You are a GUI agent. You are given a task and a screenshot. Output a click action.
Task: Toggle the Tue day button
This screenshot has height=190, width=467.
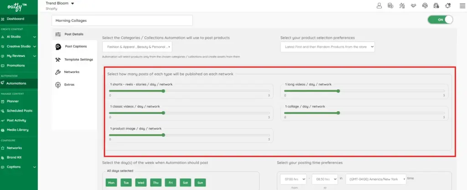(x=126, y=183)
